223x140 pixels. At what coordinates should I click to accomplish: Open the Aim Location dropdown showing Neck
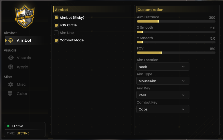[163, 67]
